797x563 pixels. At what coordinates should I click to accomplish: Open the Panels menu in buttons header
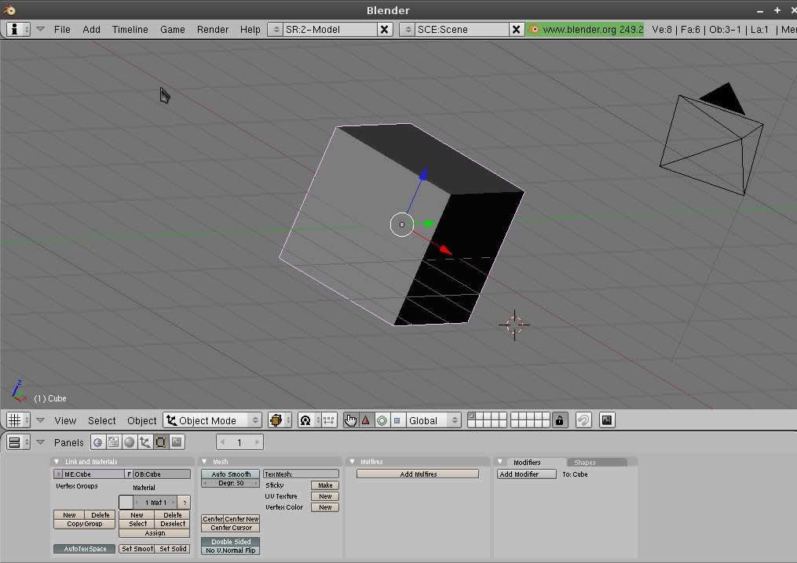pos(68,442)
